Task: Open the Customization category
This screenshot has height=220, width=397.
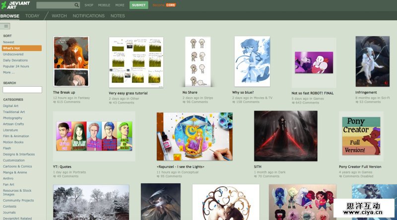Action: pyautogui.click(x=14, y=161)
